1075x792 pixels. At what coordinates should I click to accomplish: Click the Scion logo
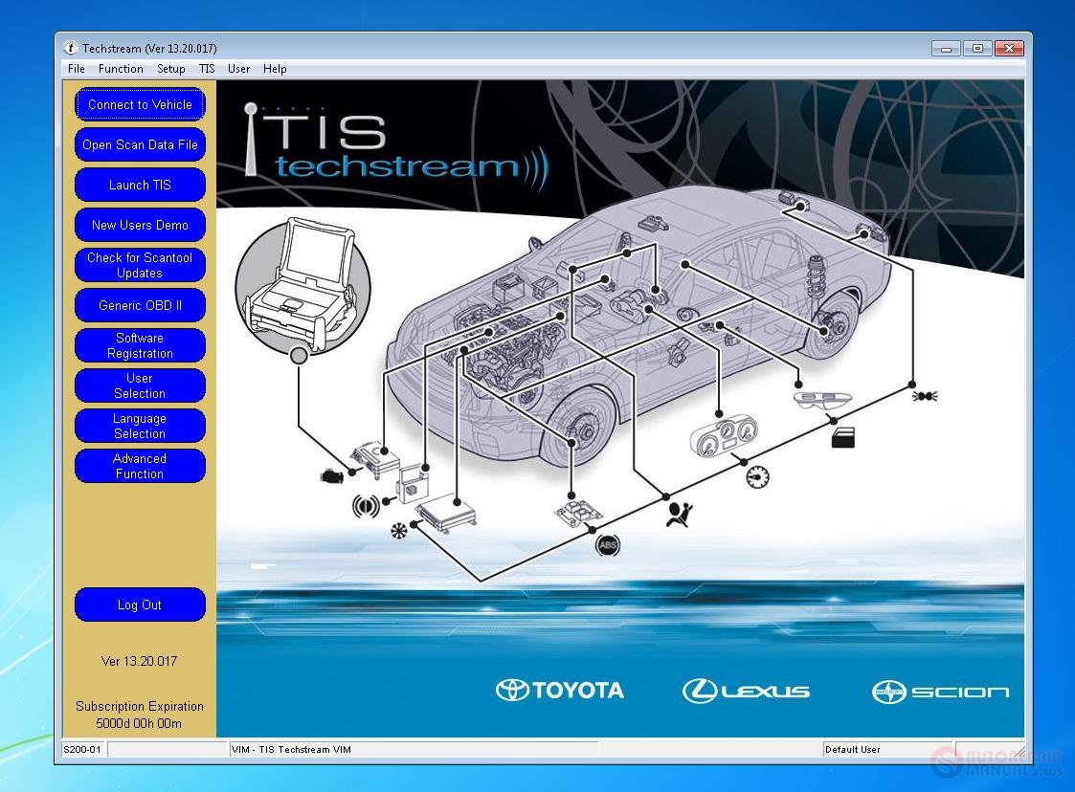[940, 692]
